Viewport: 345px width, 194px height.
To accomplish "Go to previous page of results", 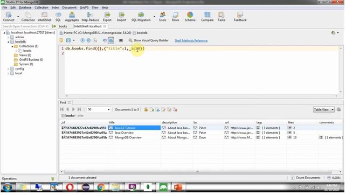I will pos(67,109).
